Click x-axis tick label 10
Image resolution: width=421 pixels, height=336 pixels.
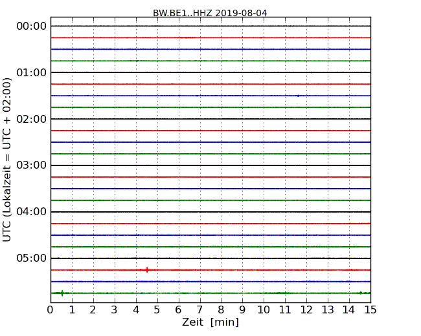click(x=264, y=310)
